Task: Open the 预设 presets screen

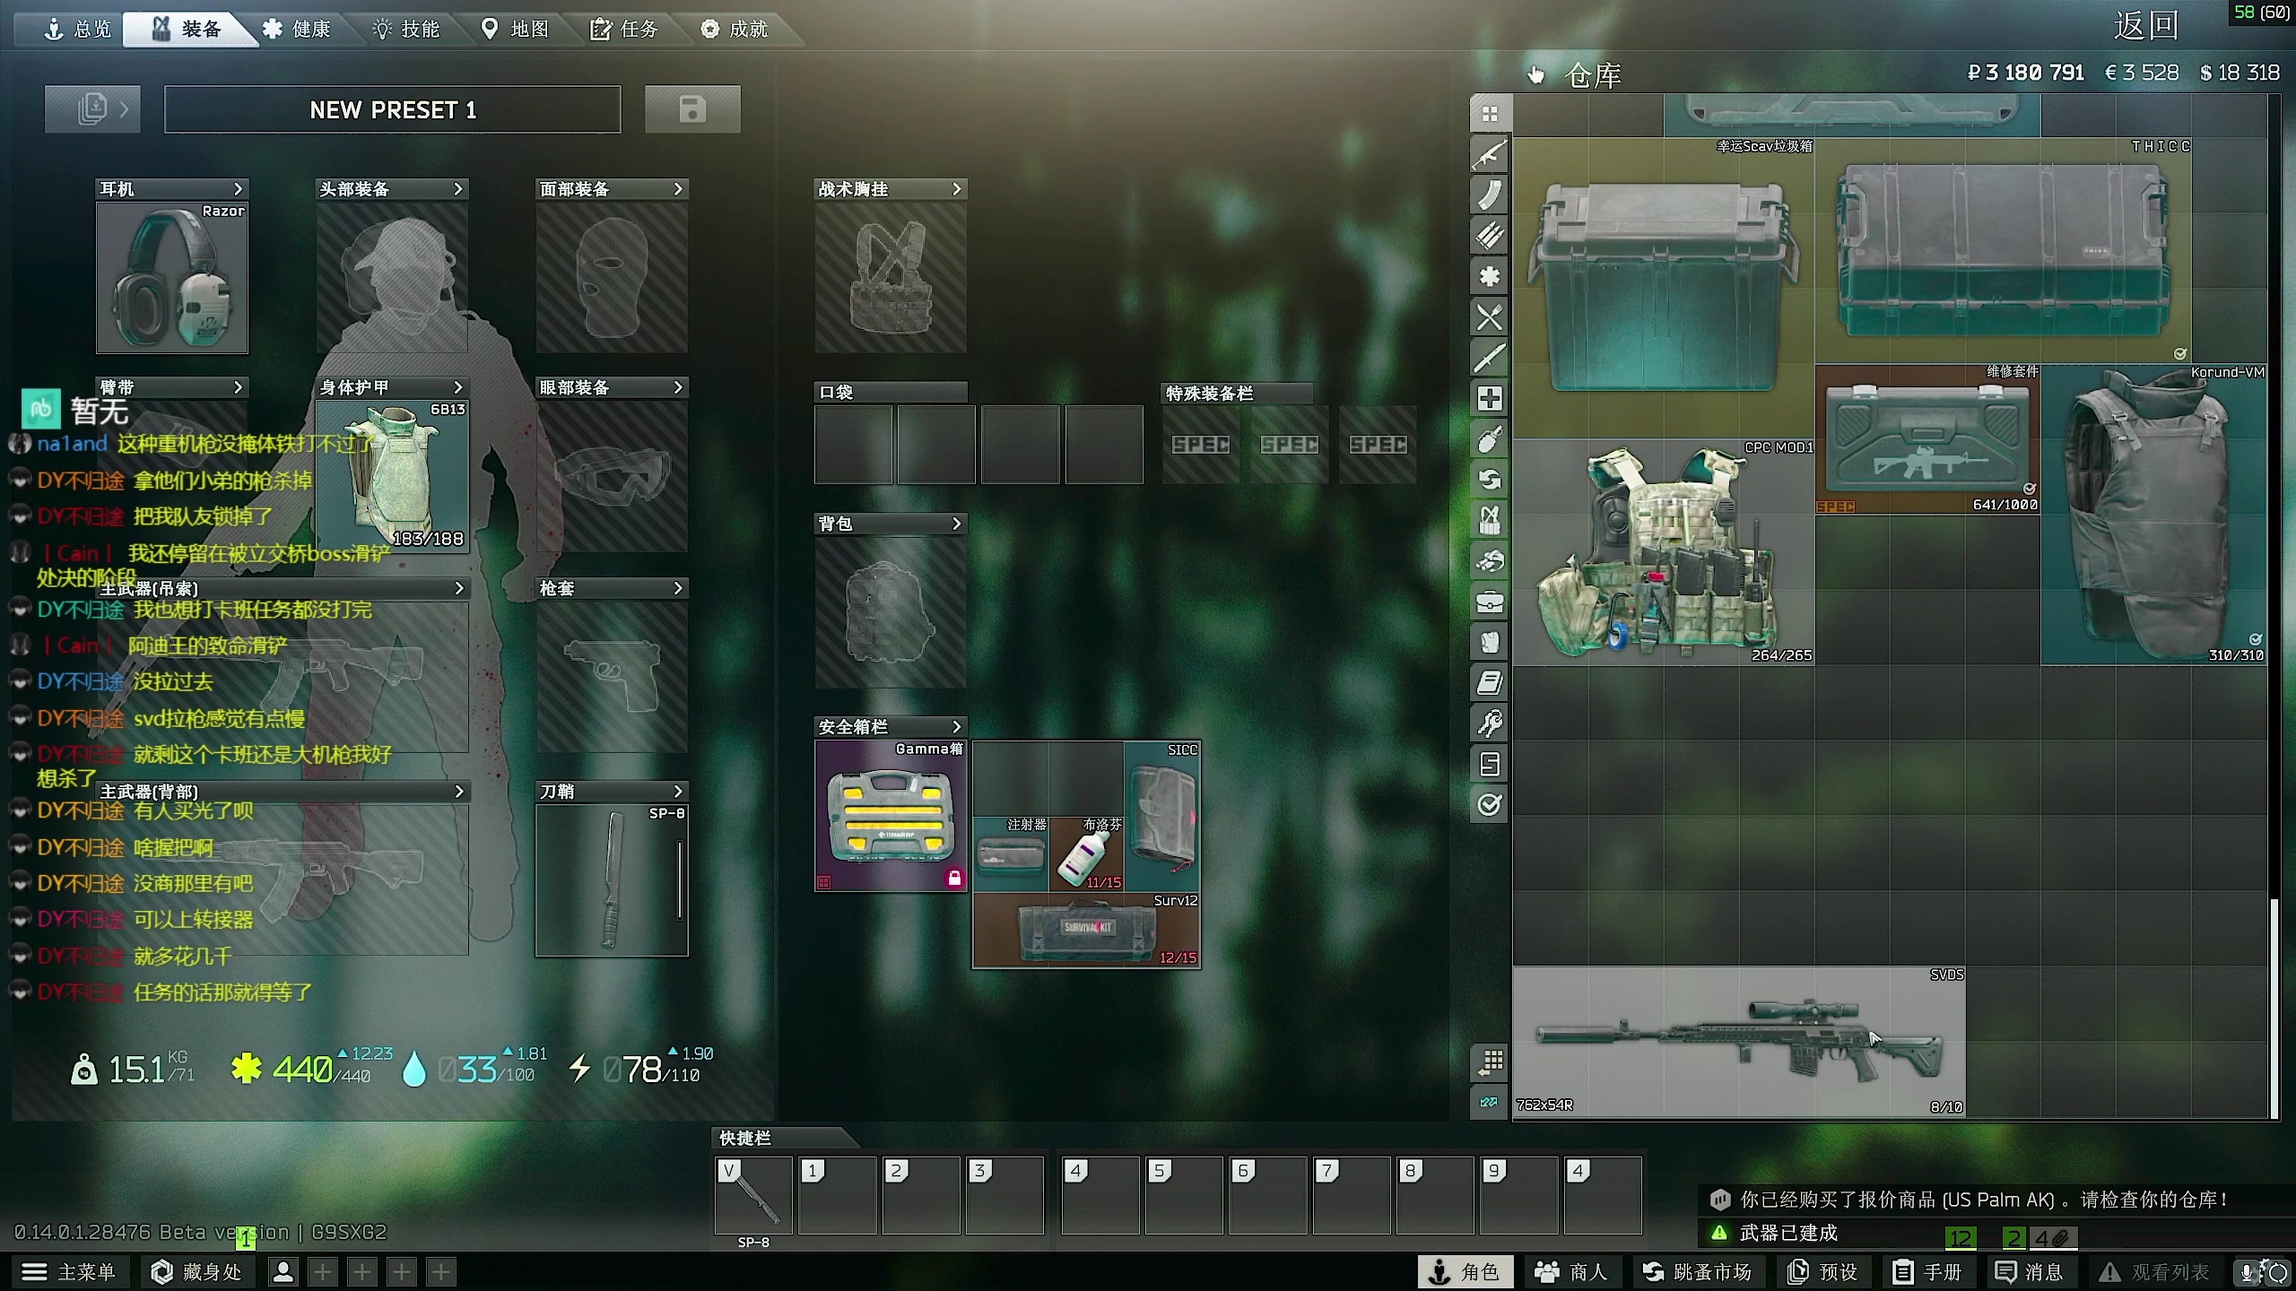Action: point(1823,1271)
